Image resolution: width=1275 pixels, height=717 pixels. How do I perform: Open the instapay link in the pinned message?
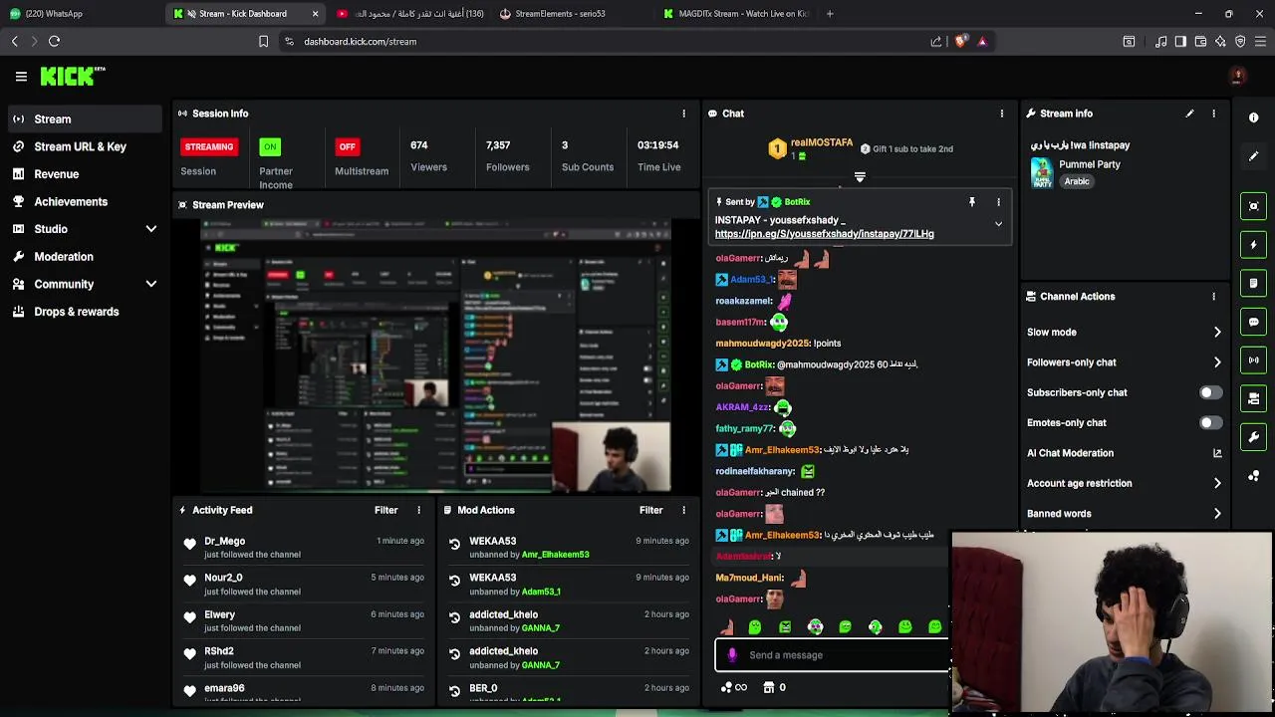824,234
